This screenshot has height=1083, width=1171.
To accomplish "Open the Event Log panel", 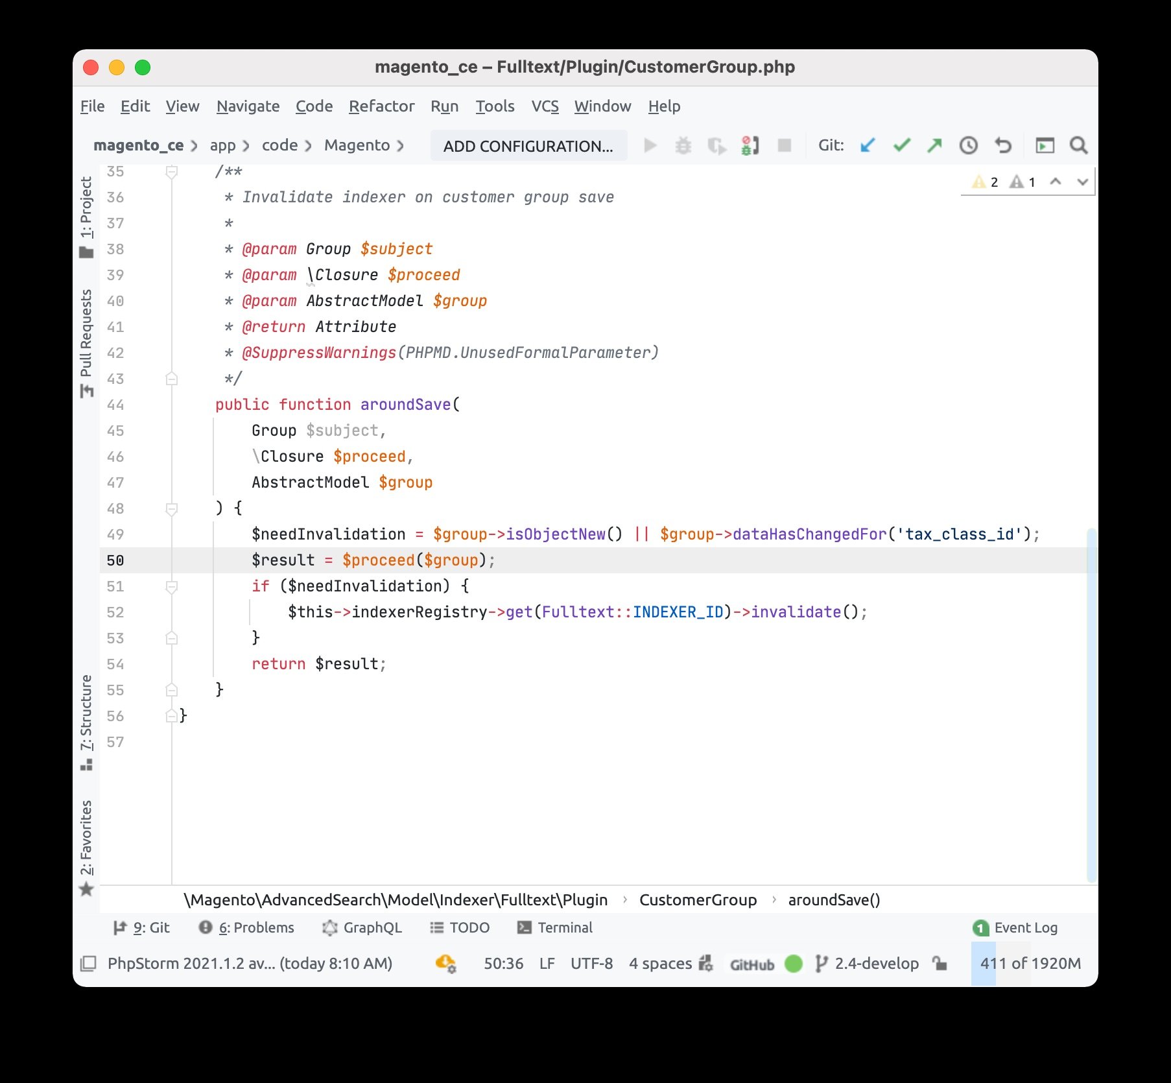I will tap(1015, 927).
